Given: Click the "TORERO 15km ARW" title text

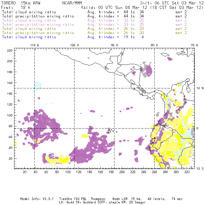Looking at the screenshot, I should tap(21, 3).
